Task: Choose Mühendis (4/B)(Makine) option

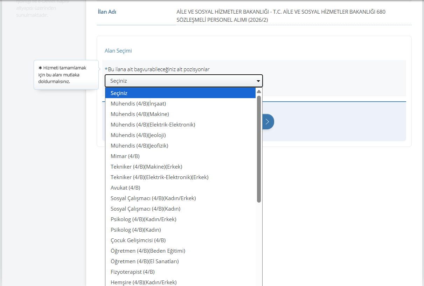Action: click(x=181, y=114)
